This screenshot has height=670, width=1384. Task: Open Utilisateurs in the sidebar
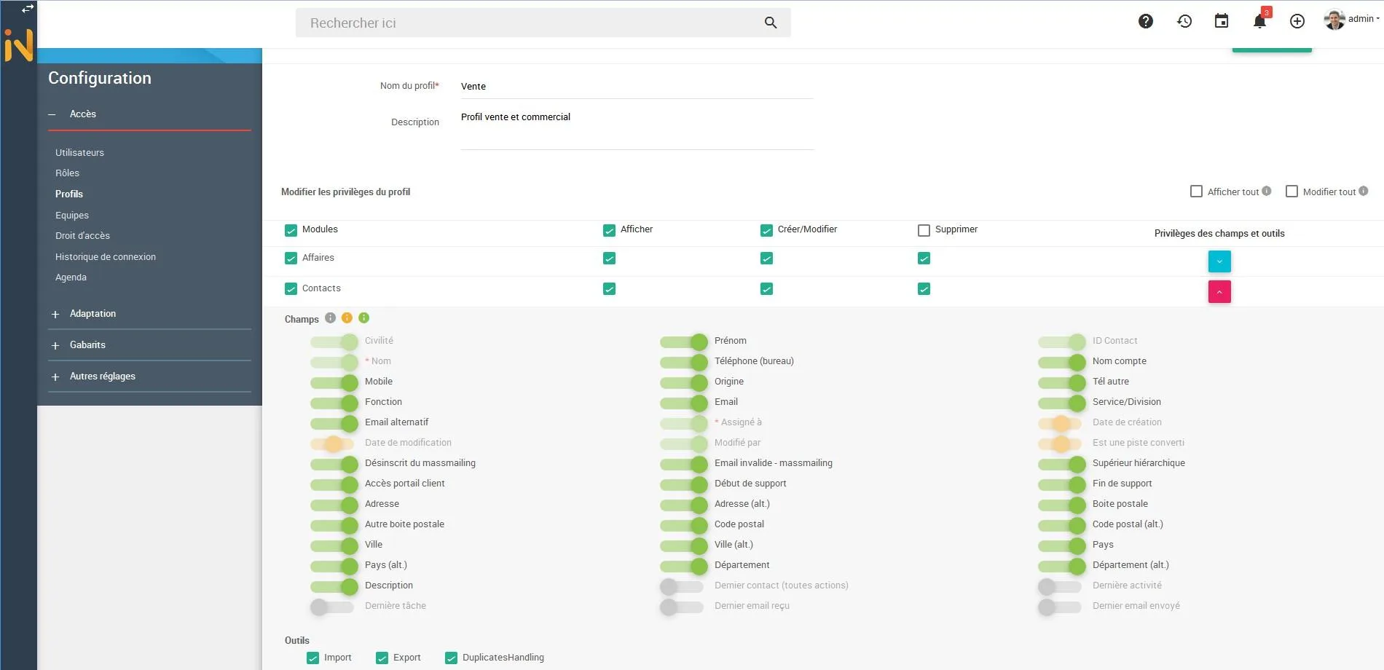coord(79,152)
